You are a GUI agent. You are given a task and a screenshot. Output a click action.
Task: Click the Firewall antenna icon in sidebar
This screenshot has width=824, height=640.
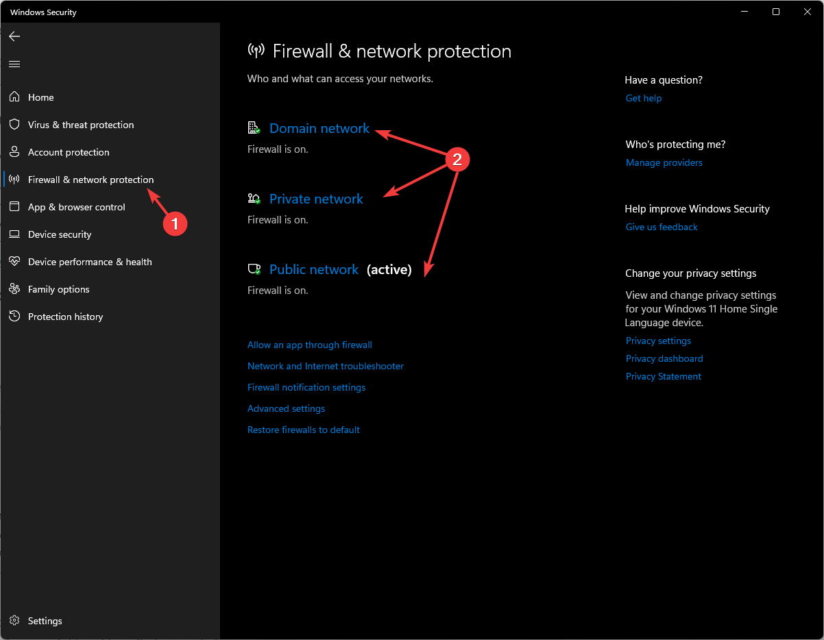coord(14,180)
